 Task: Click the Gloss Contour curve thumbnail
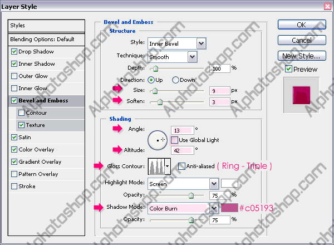click(x=156, y=166)
